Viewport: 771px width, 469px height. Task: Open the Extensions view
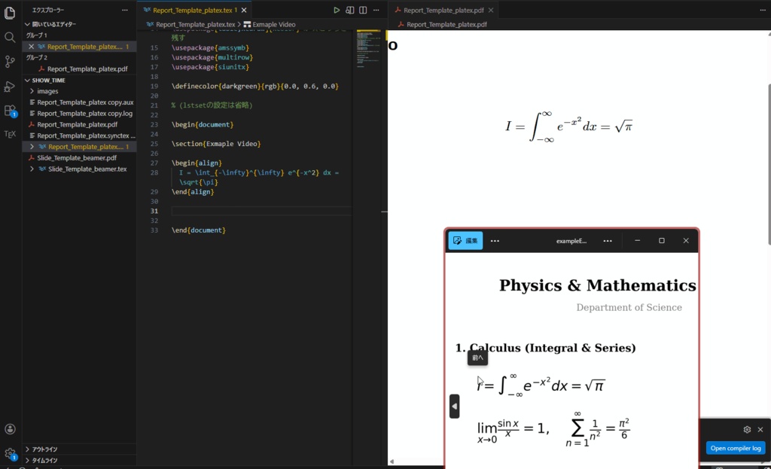[9, 111]
